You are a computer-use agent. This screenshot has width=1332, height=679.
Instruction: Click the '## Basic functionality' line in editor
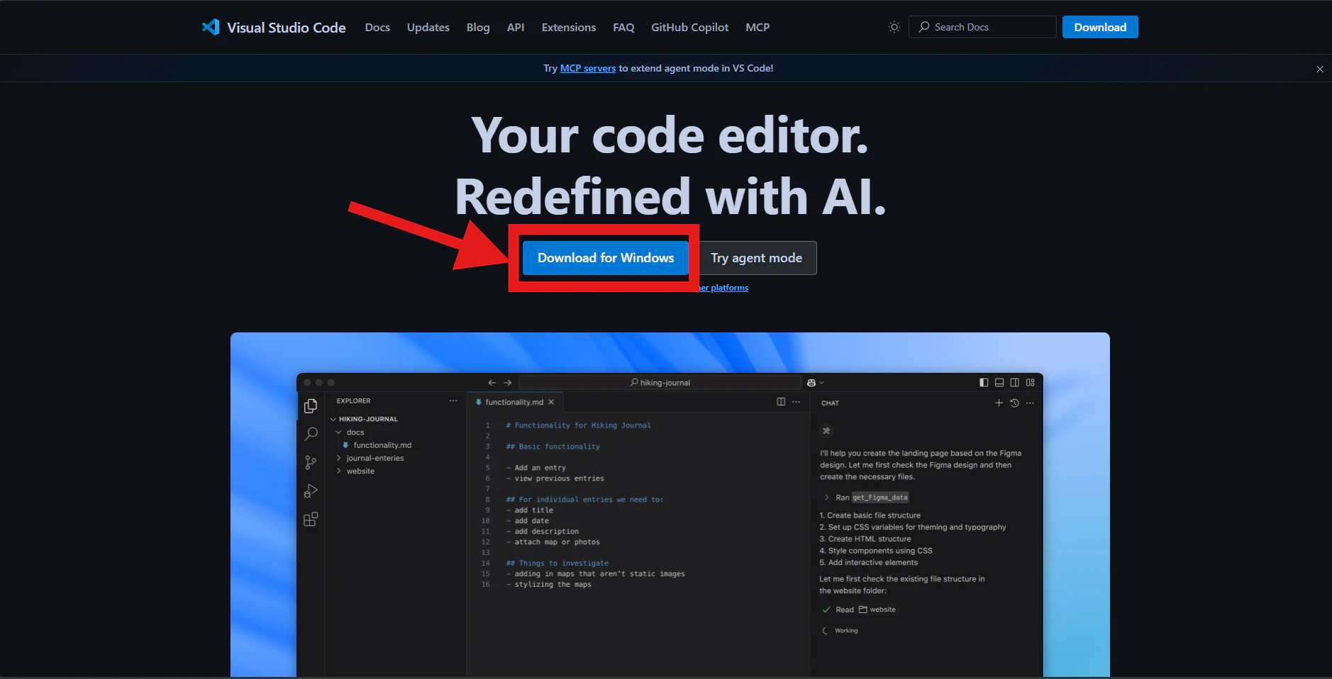[553, 447]
